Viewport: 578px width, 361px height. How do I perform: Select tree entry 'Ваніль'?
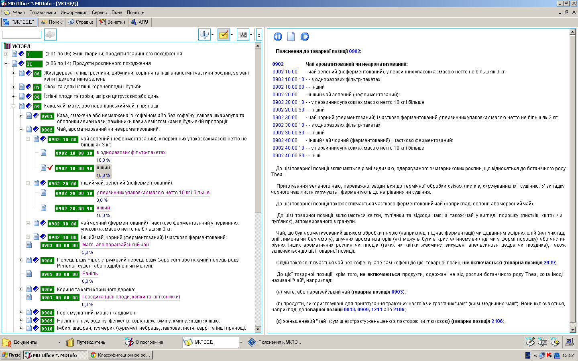click(90, 274)
